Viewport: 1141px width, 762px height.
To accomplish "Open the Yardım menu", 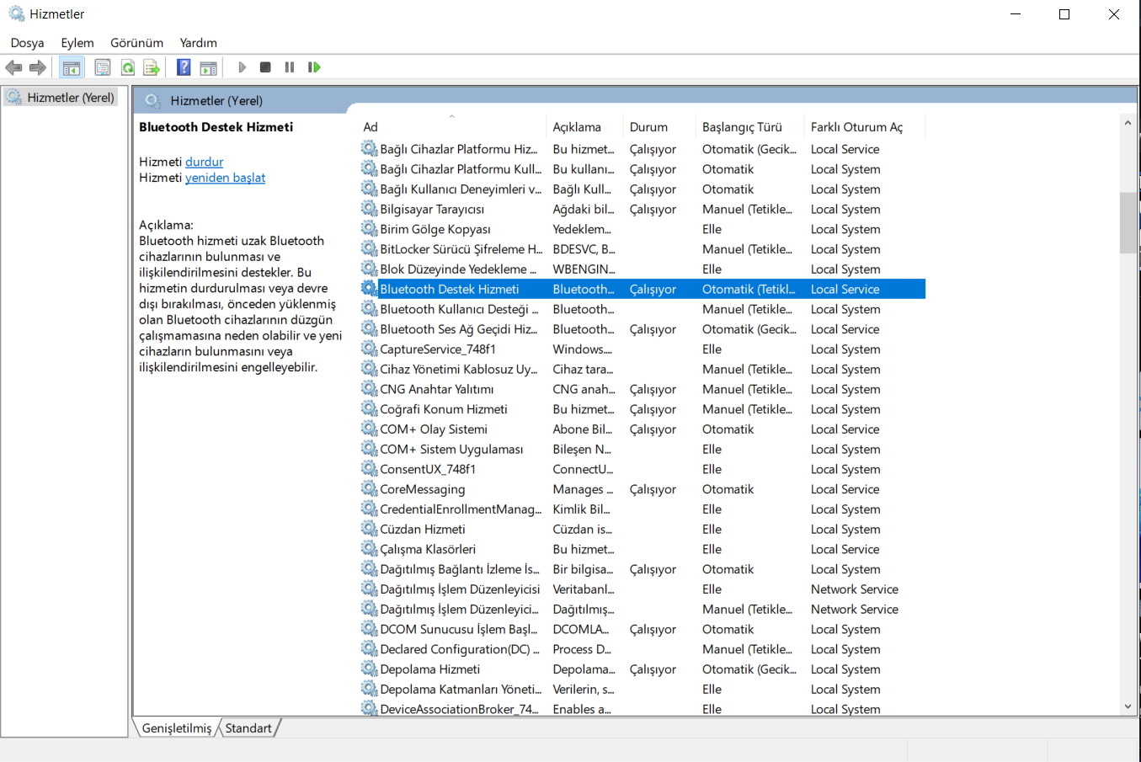I will [198, 43].
